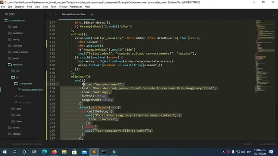
Task: Click the minimap on the right
Action: tap(265, 56)
